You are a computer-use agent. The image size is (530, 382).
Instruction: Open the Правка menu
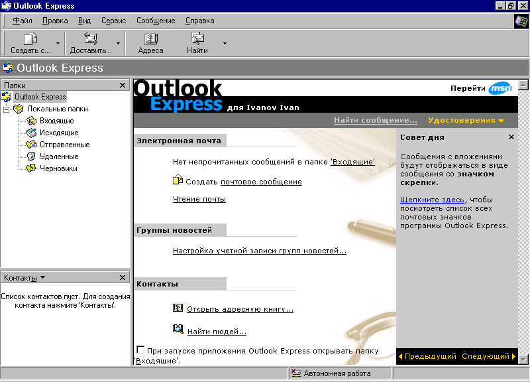(55, 21)
